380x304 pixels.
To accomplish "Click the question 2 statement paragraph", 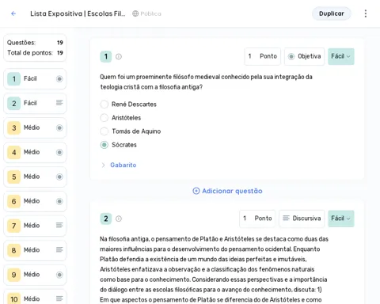I will point(214,269).
